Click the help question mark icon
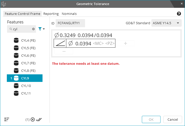Image resolution: width=185 pixels, height=126 pixels. (x=179, y=14)
